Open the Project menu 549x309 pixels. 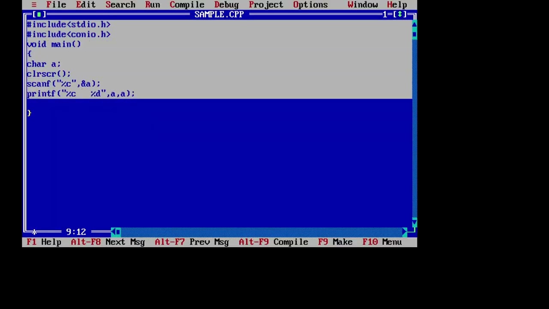pyautogui.click(x=266, y=5)
